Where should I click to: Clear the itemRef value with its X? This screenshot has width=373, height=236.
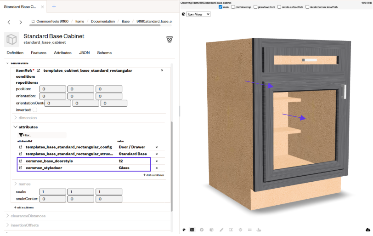pos(162,70)
